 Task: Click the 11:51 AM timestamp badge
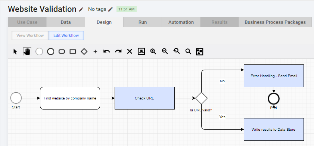[x=127, y=9]
